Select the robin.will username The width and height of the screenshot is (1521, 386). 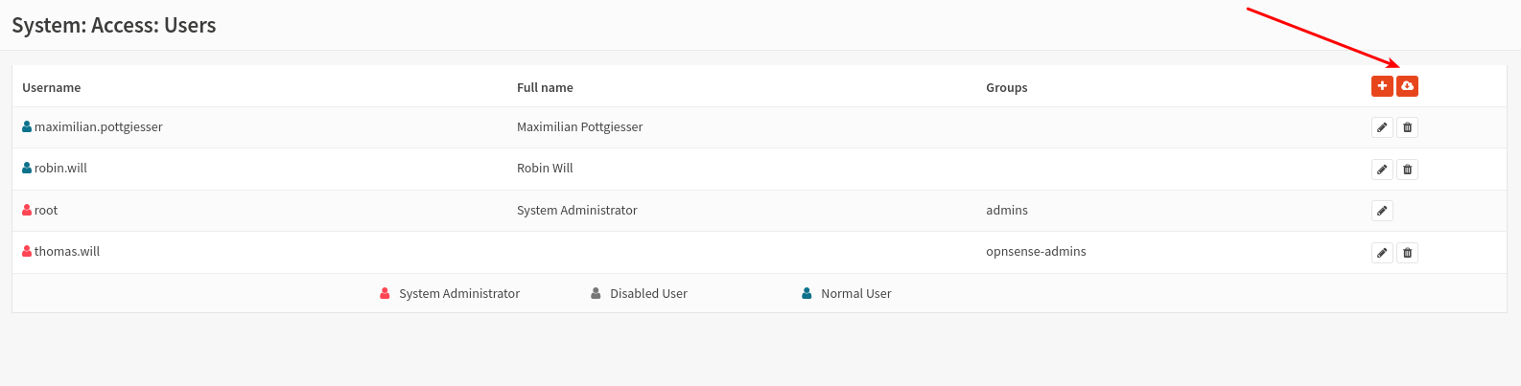(x=60, y=168)
